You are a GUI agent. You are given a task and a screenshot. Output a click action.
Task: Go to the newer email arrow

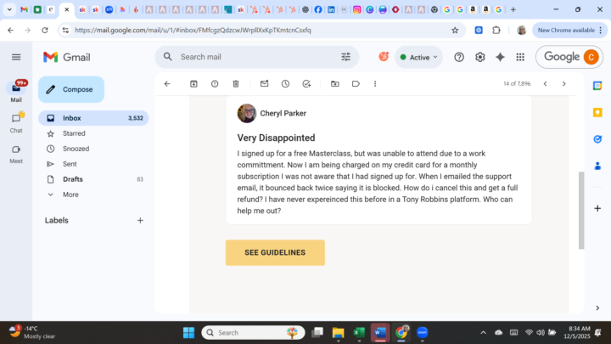coord(545,84)
